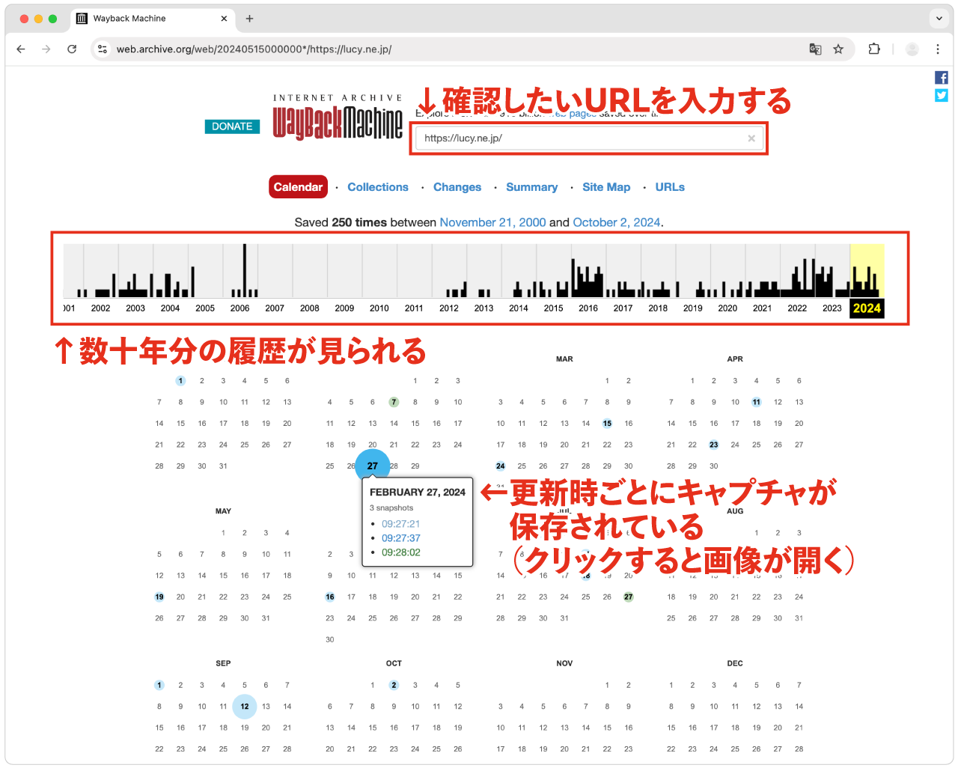Click the October 2 snapshot date
This screenshot has width=958, height=768.
tap(394, 685)
